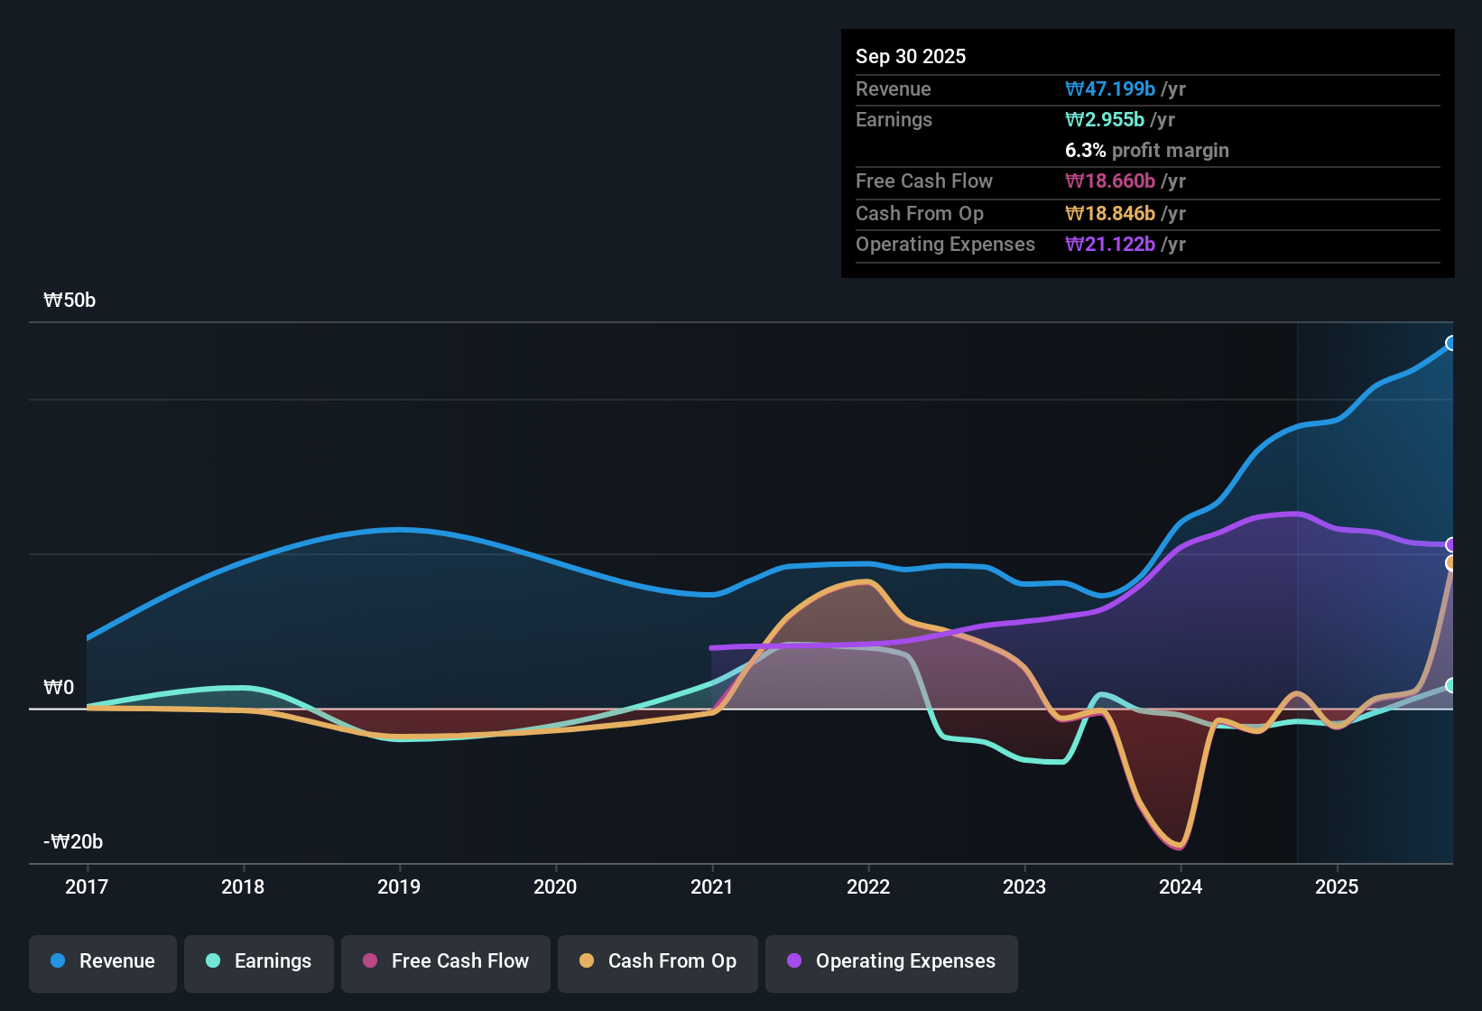The height and width of the screenshot is (1011, 1482).
Task: Click the teal Earnings legend dot icon
Action: [x=212, y=961]
